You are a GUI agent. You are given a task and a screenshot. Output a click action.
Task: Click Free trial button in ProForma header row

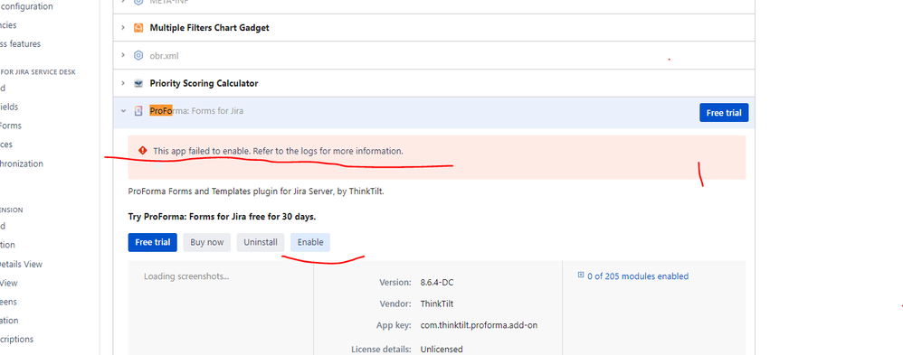[724, 113]
